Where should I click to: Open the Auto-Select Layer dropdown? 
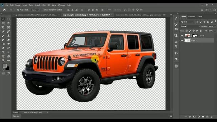(35, 10)
